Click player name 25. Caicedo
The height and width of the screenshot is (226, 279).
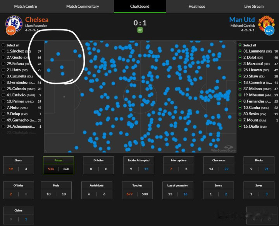point(16,89)
